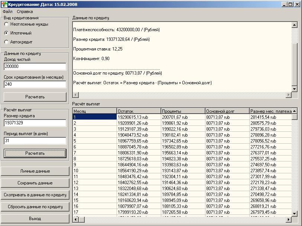The width and height of the screenshot is (302, 226).
Task: Click the application icon in title bar
Action: (4, 4)
